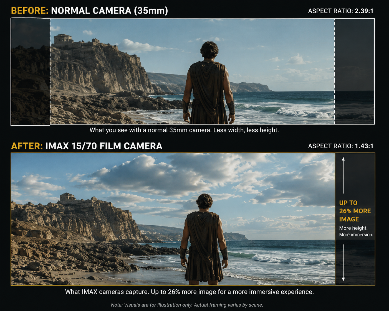Click the "ASPECT RATIO: 1.43:1" label
Viewport: 389px width, 311px height.
(341, 146)
